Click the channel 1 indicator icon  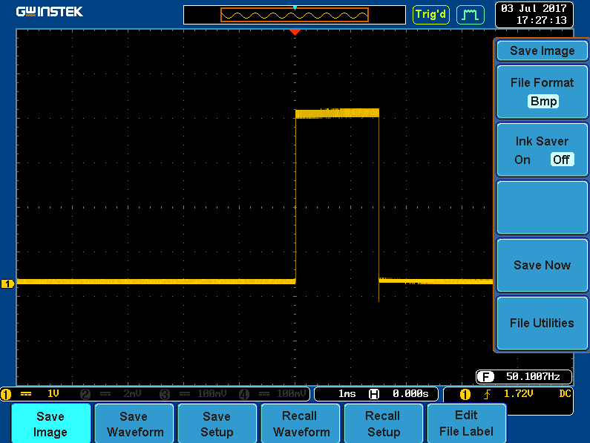point(6,395)
